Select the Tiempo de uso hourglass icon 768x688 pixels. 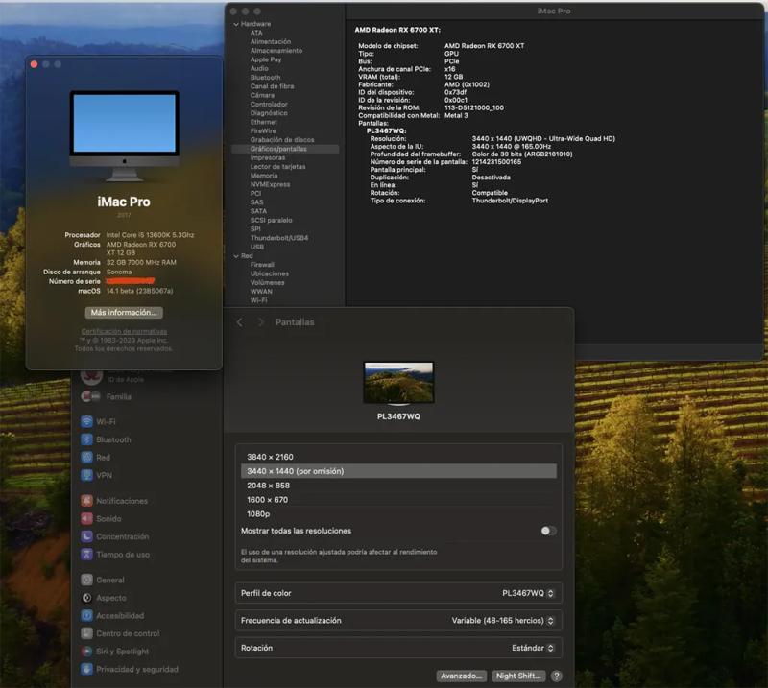tap(86, 554)
